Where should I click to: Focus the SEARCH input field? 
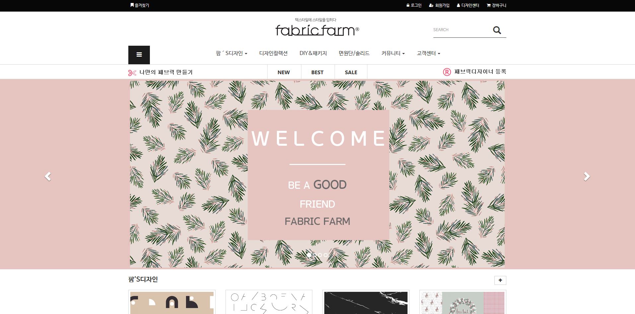pyautogui.click(x=462, y=30)
